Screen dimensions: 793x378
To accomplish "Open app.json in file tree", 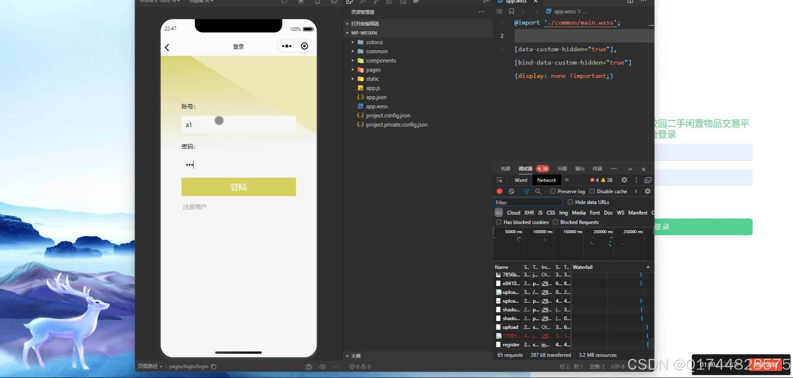I will click(x=376, y=97).
